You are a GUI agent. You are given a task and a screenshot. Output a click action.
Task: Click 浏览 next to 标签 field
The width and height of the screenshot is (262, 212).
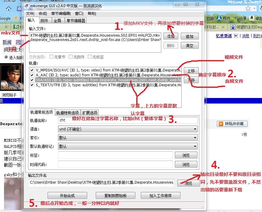[x=186, y=155]
